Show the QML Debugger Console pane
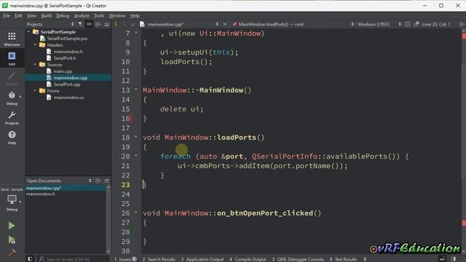Image resolution: width=466 pixels, height=262 pixels. pyautogui.click(x=298, y=259)
